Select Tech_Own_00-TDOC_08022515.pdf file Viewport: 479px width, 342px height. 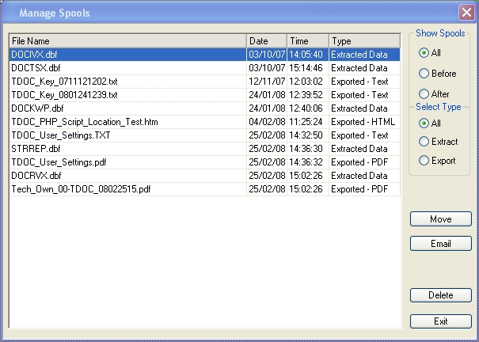(205, 189)
